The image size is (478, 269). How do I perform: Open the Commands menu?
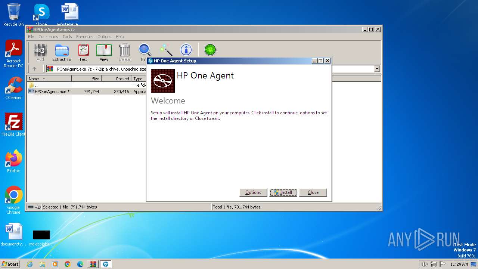tap(48, 37)
